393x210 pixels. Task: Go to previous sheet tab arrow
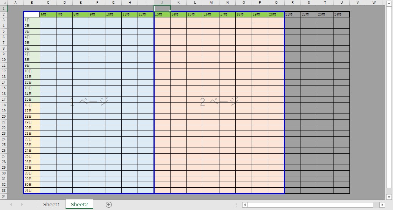tap(11, 204)
